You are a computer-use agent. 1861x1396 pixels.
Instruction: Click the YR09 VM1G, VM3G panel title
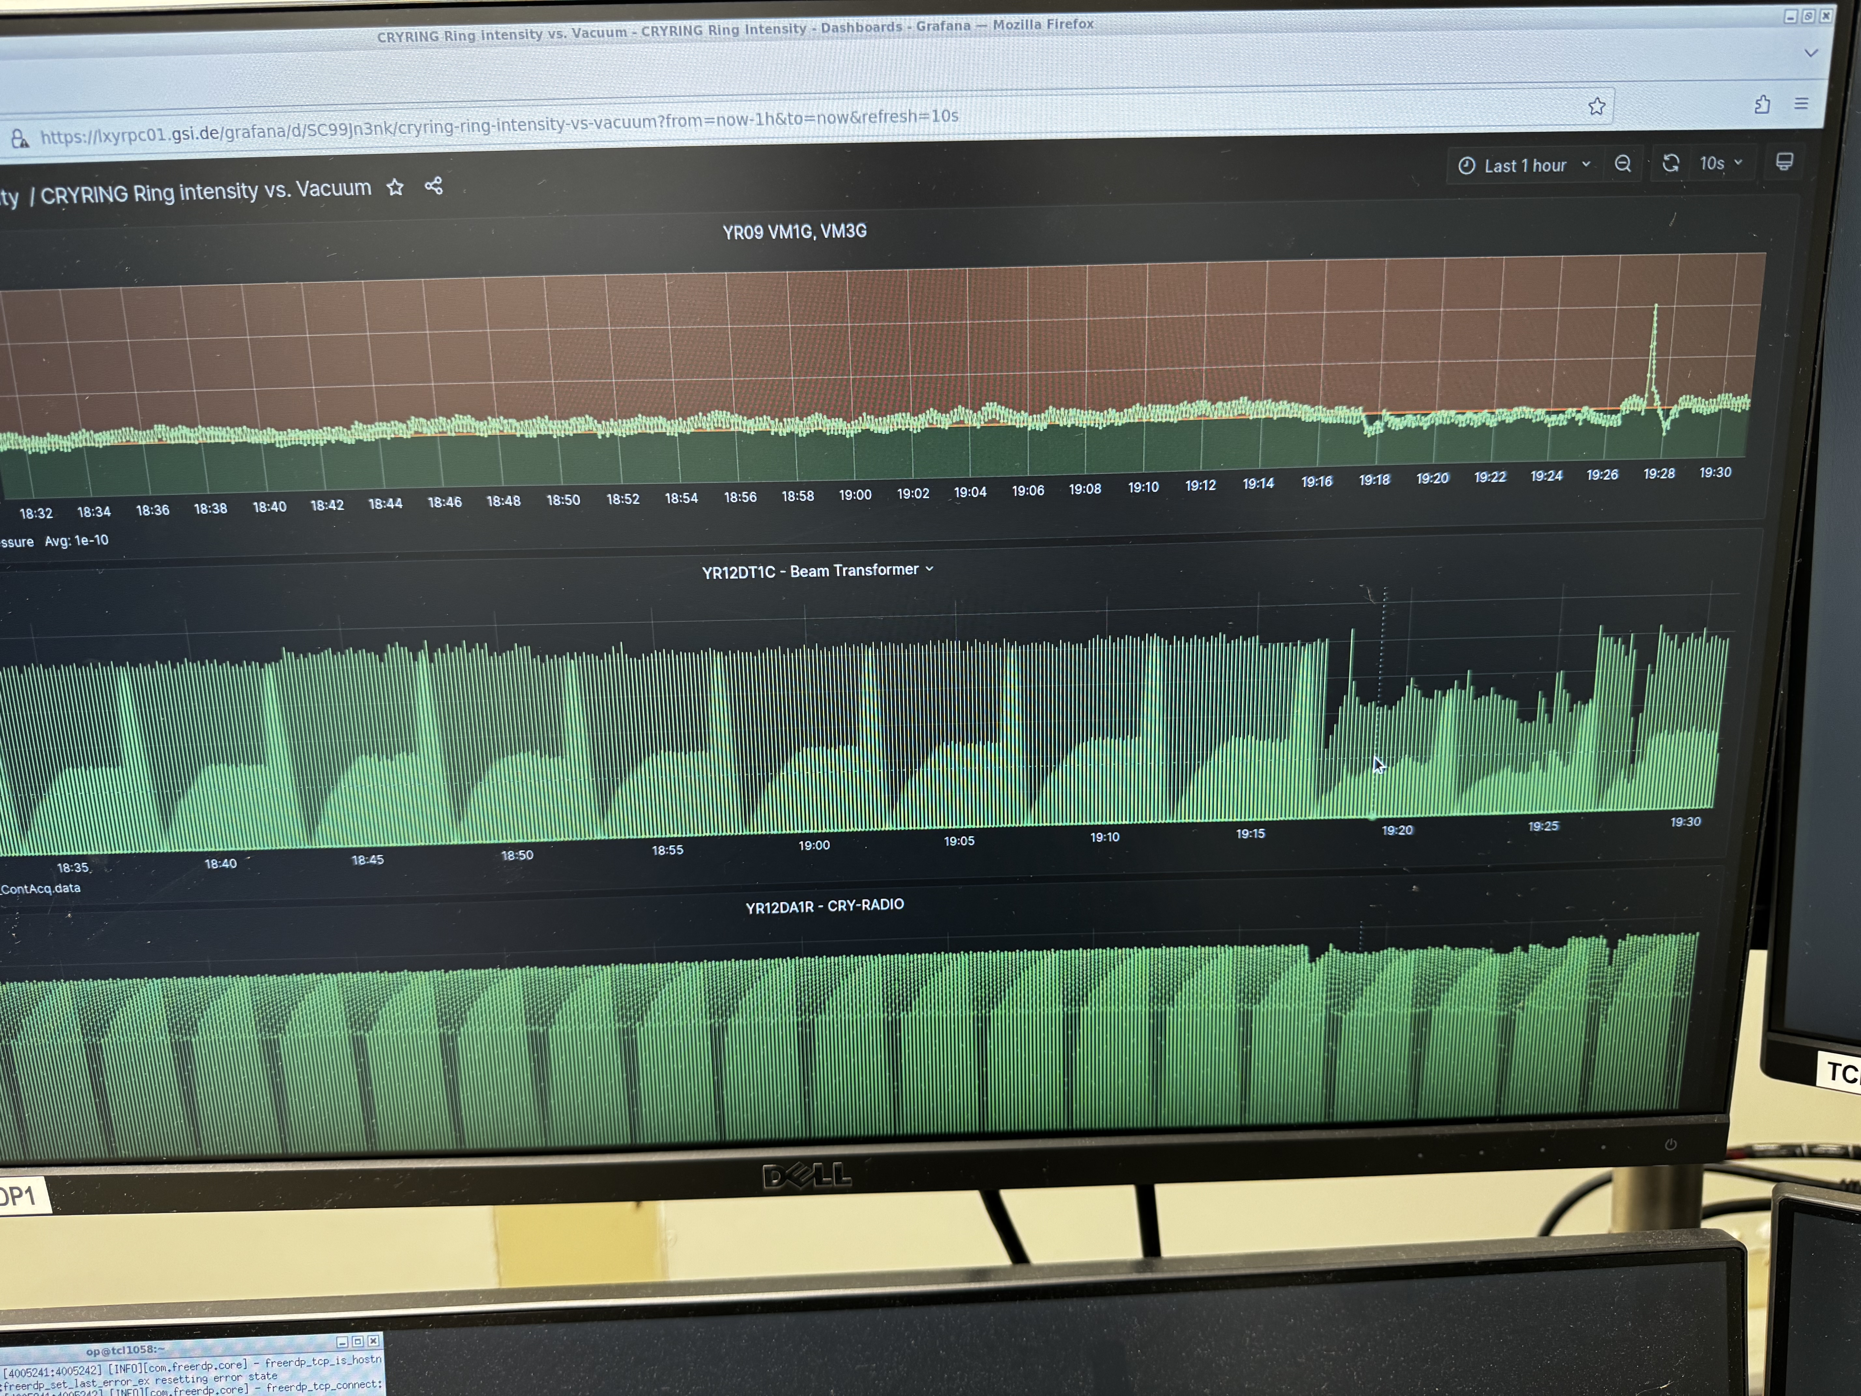pyautogui.click(x=794, y=231)
